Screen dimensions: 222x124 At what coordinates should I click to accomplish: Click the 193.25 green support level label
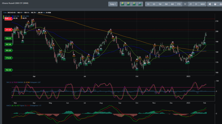[8, 38]
